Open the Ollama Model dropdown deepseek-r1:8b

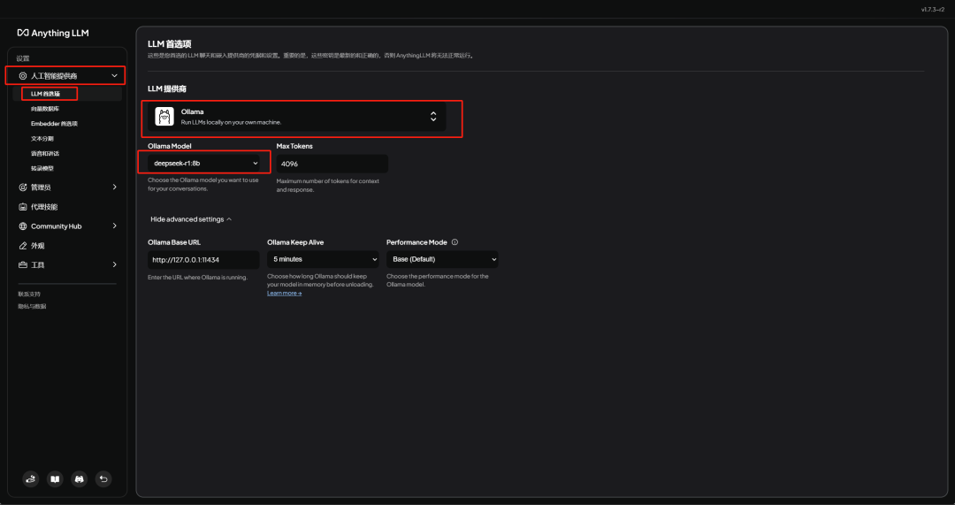204,164
